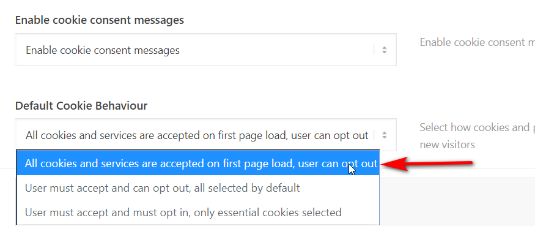
Task: Open the Enable cookie consent messages dropdown
Action: tap(205, 50)
